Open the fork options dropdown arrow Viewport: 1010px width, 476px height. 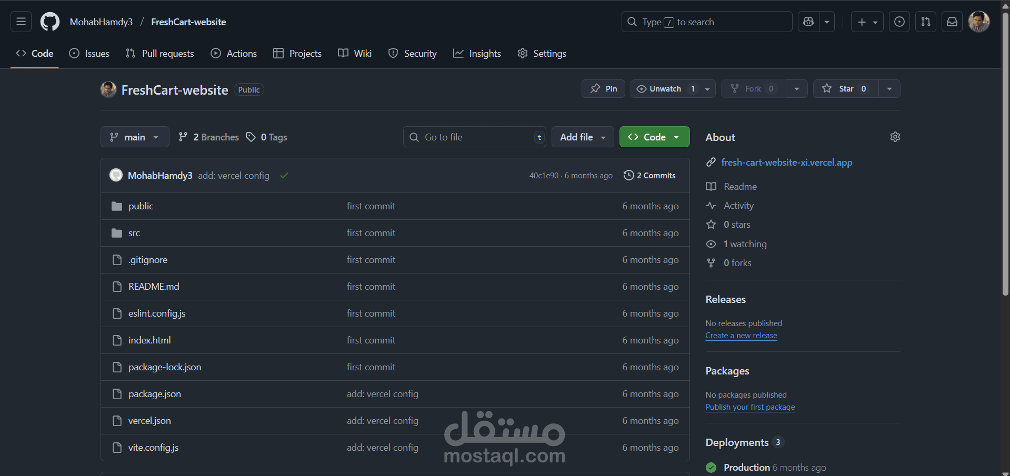coord(797,88)
